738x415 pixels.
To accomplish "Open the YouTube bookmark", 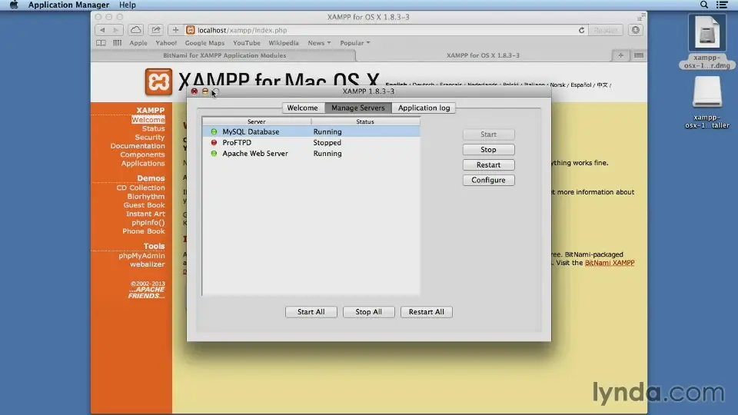I will pos(247,43).
